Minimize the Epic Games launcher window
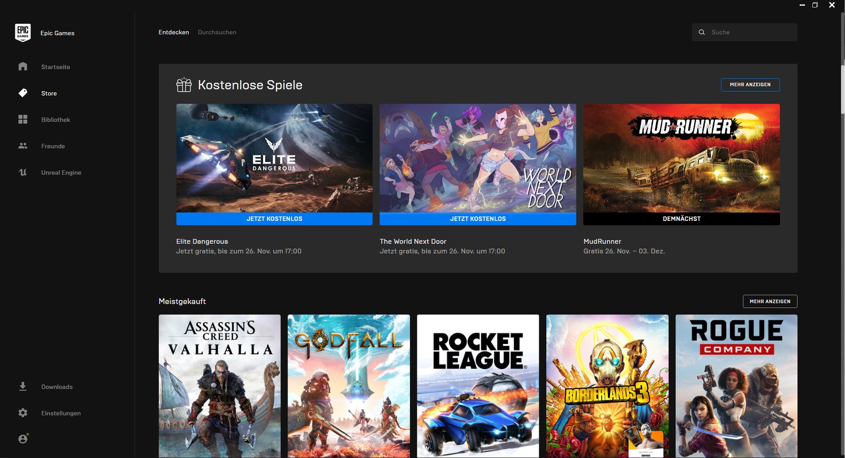The width and height of the screenshot is (845, 458). [802, 5]
